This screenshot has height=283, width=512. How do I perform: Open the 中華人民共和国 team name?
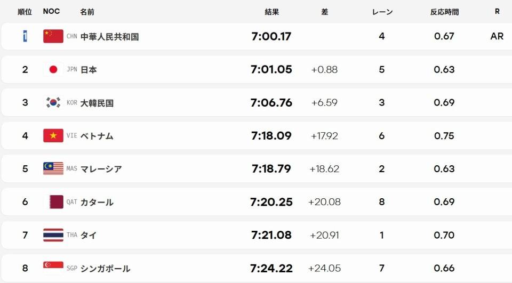pos(110,37)
